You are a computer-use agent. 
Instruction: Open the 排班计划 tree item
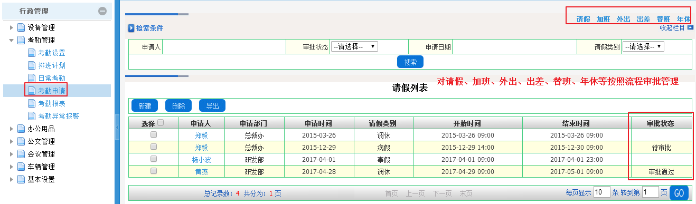pos(52,65)
